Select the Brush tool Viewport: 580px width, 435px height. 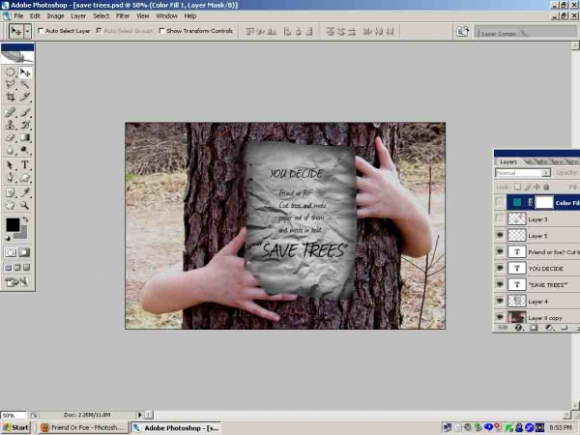tap(25, 112)
